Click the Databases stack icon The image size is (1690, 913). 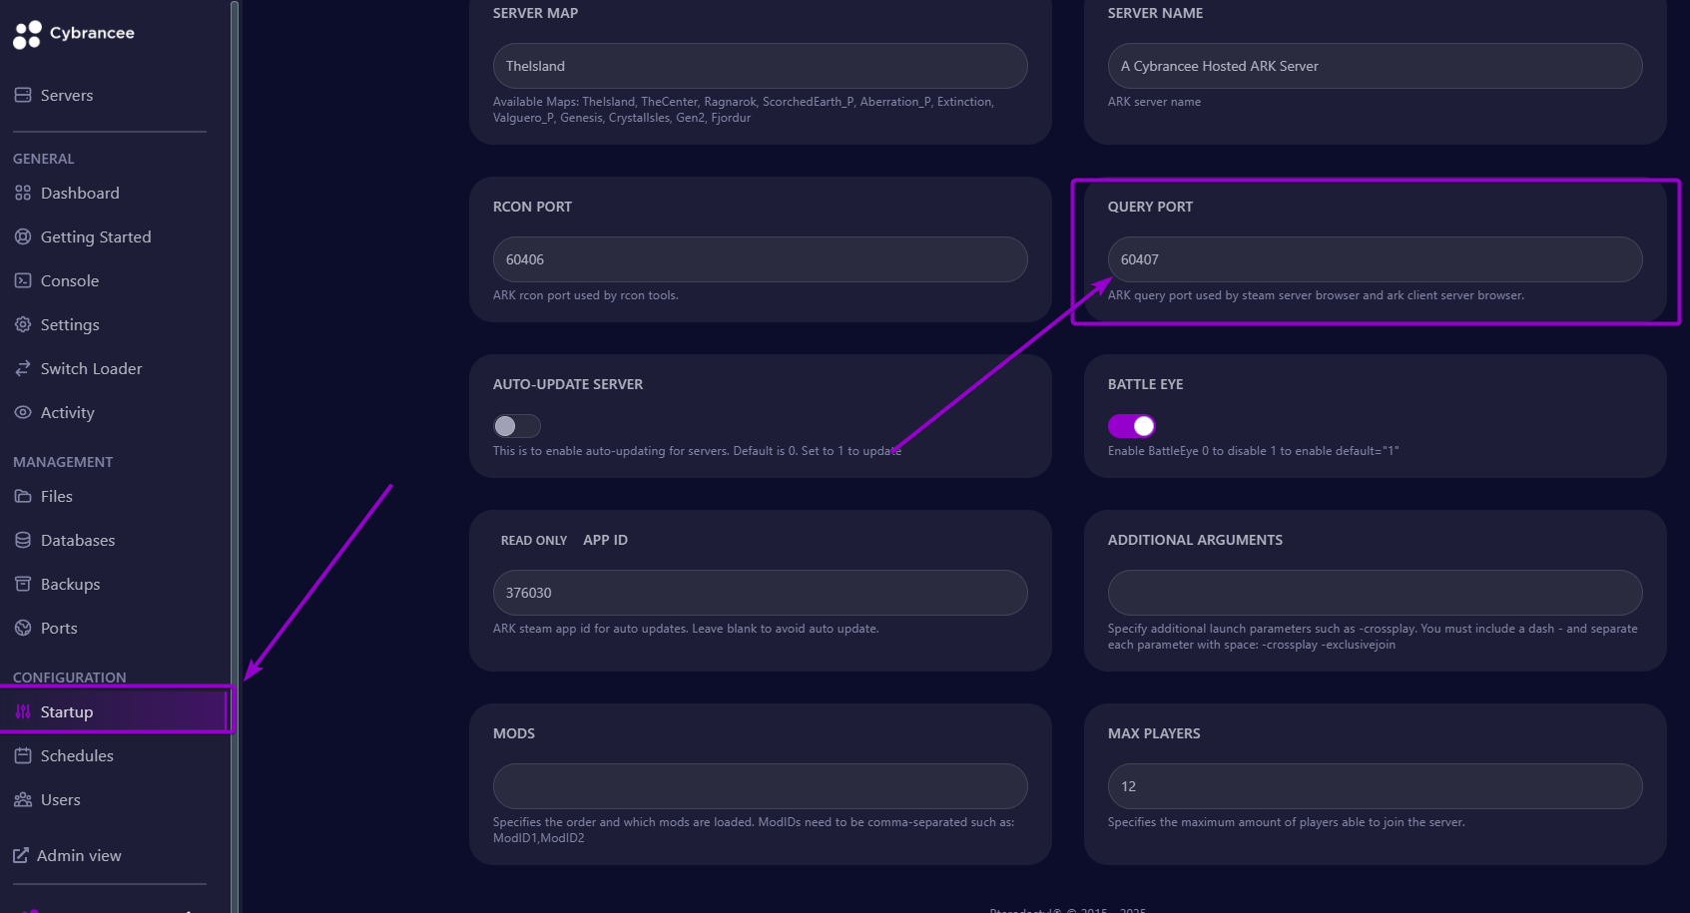point(23,540)
